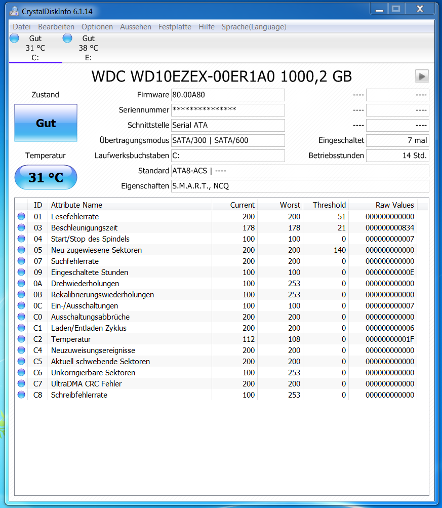Screen dimensions: 442x508
Task: Click the Standard field ATA8-ACS
Action: (300, 171)
